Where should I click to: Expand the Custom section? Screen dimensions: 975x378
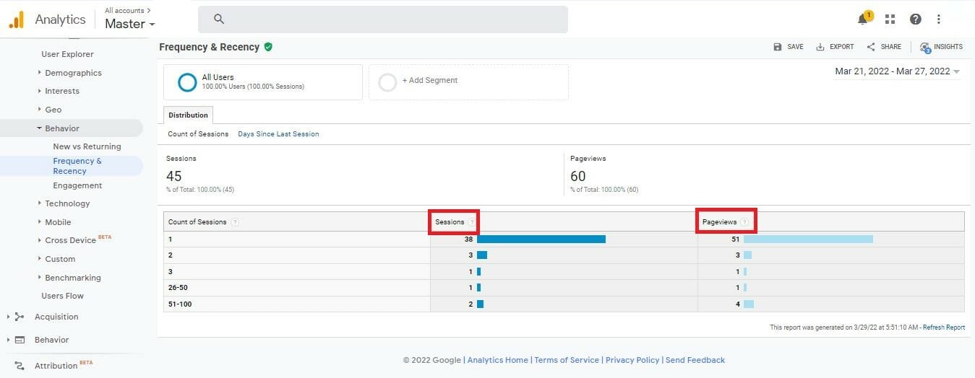tap(60, 259)
